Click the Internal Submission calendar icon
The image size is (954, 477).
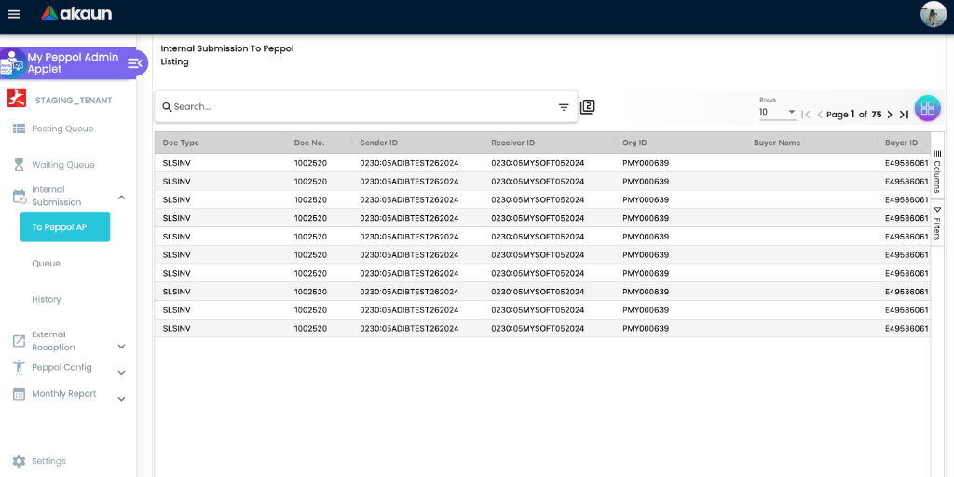[20, 196]
